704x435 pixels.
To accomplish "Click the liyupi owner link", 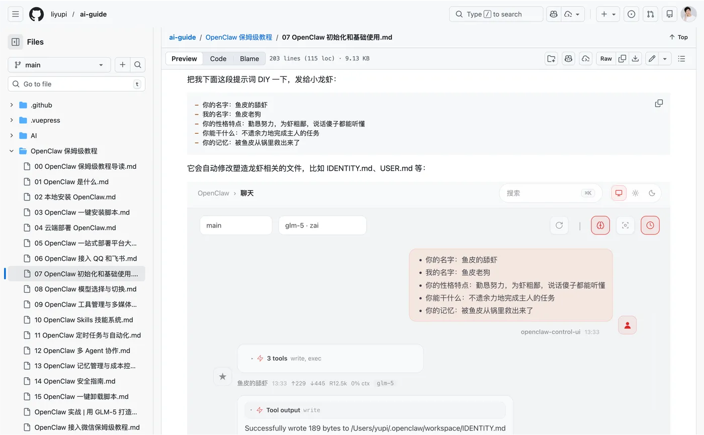I will tap(59, 14).
